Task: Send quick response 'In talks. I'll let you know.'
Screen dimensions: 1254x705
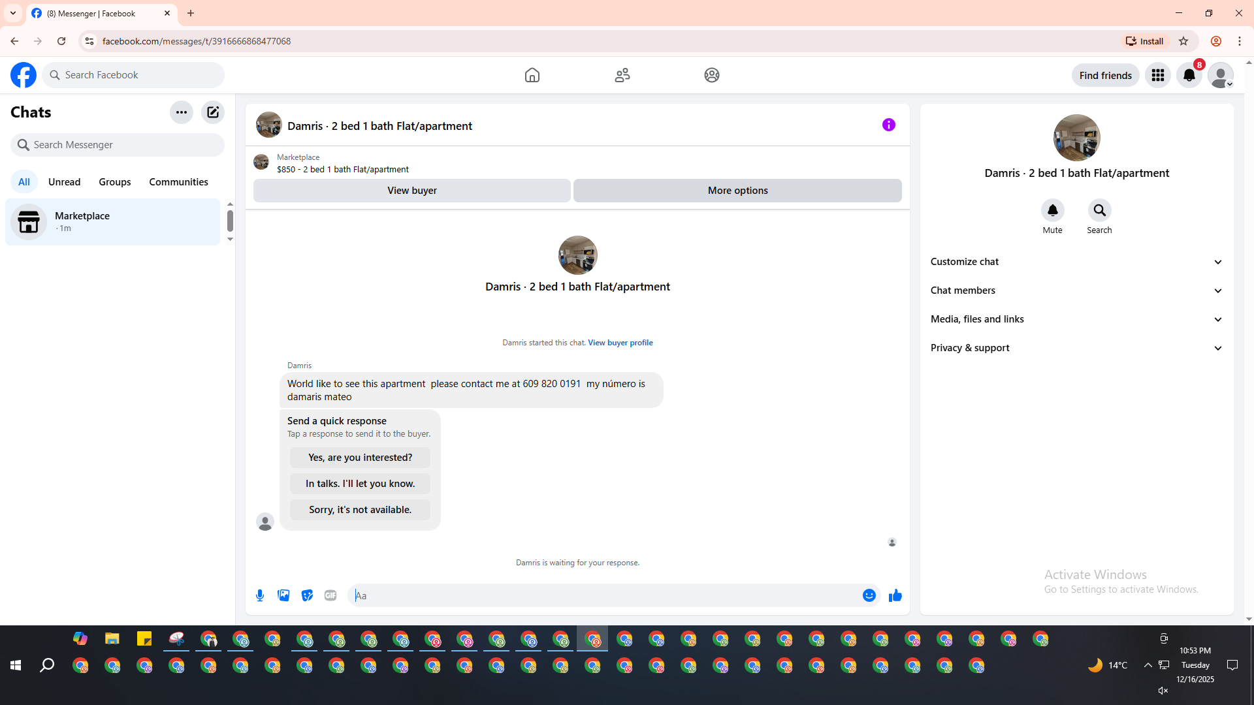Action: [x=361, y=484]
